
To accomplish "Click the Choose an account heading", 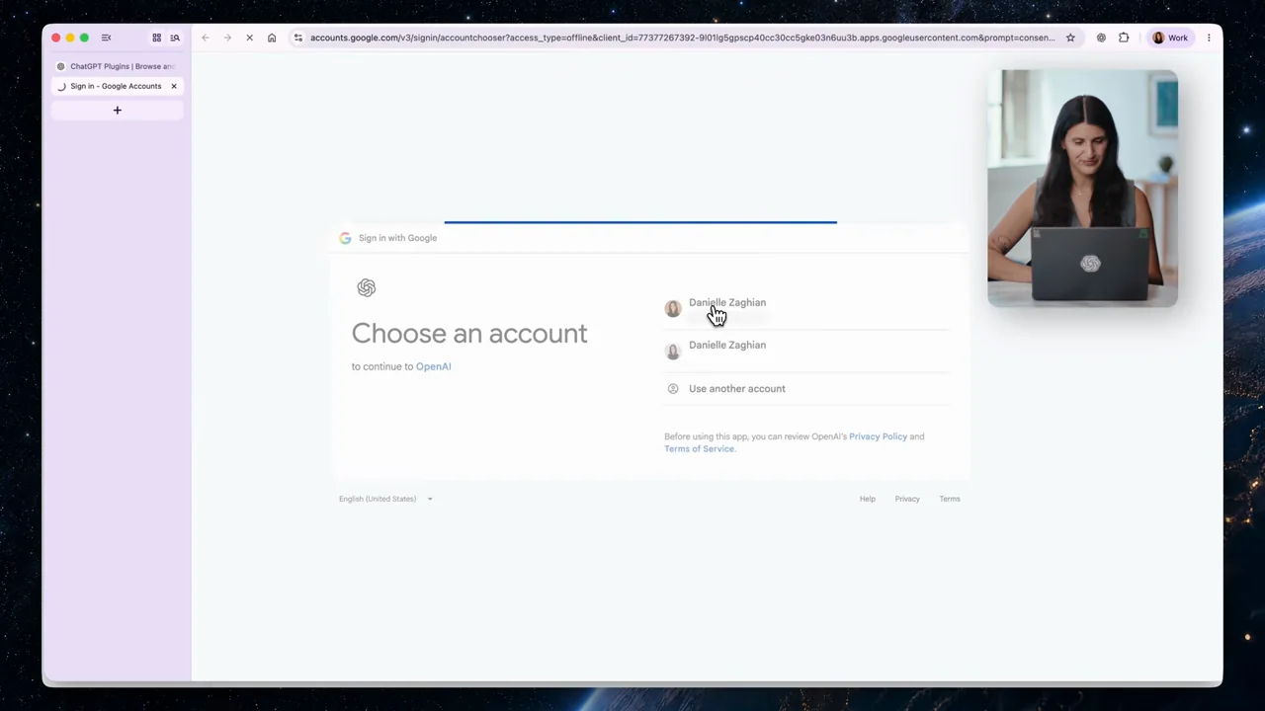I will [x=469, y=333].
